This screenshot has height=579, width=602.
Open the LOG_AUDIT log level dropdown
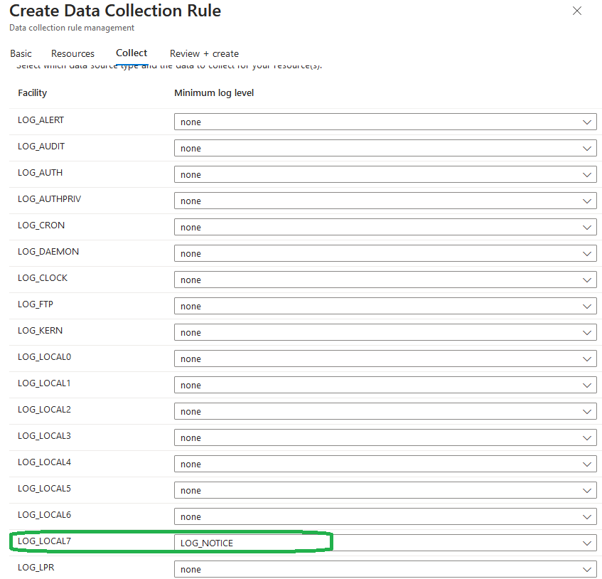385,149
